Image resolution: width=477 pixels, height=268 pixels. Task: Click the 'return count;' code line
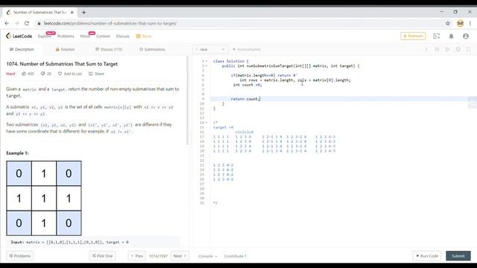246,99
